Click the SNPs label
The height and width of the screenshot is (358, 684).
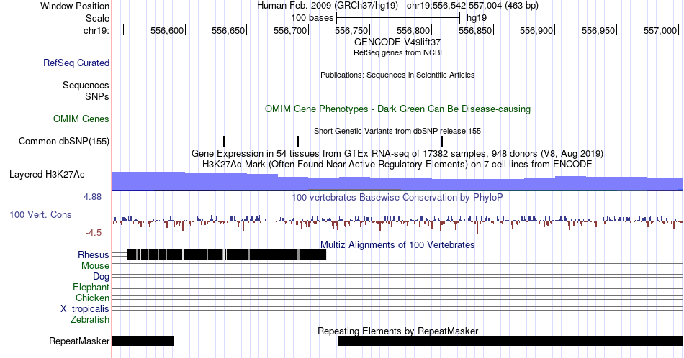click(x=97, y=96)
